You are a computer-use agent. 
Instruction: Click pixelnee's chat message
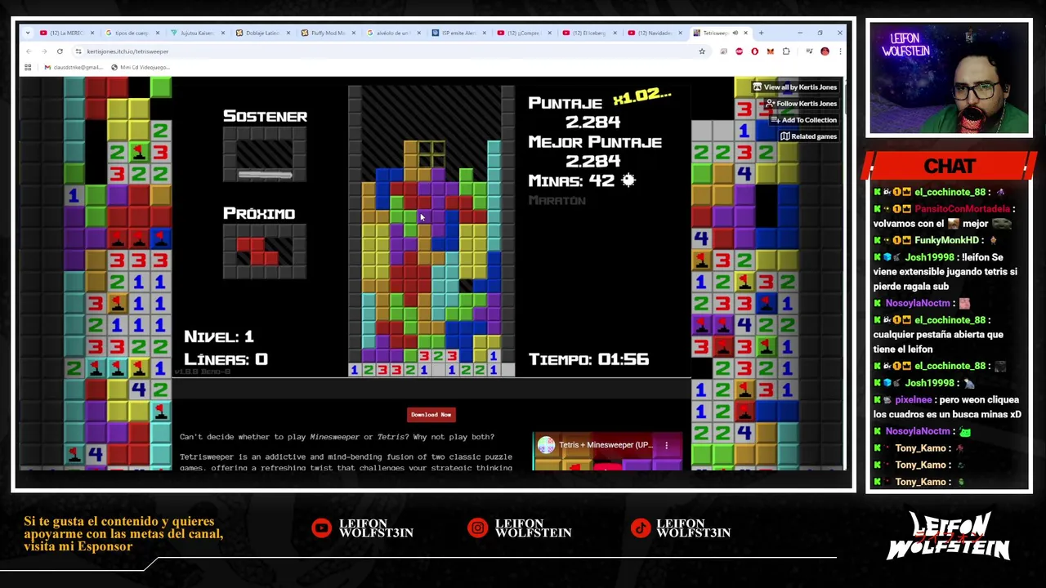(x=948, y=407)
